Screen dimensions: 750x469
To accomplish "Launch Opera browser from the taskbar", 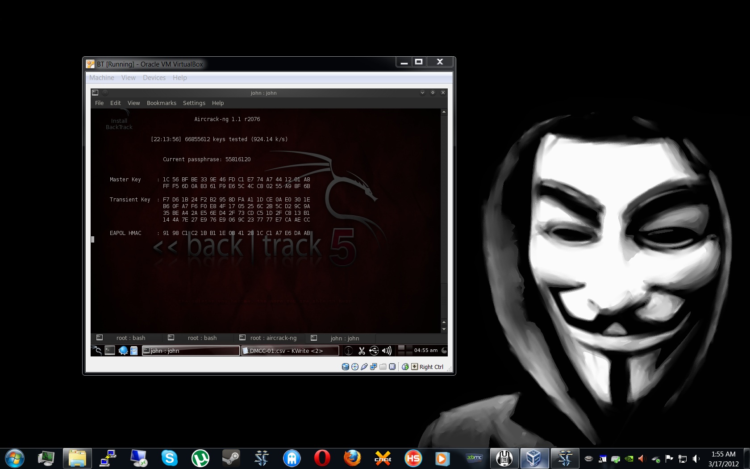I will 322,458.
